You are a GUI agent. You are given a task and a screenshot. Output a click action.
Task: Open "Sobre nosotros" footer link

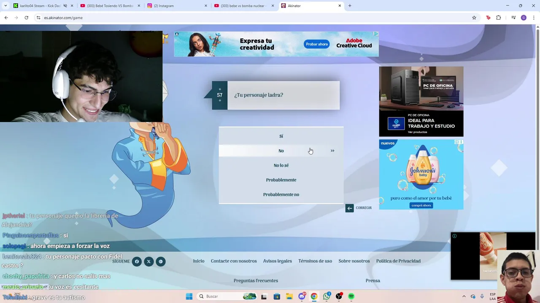354,261
